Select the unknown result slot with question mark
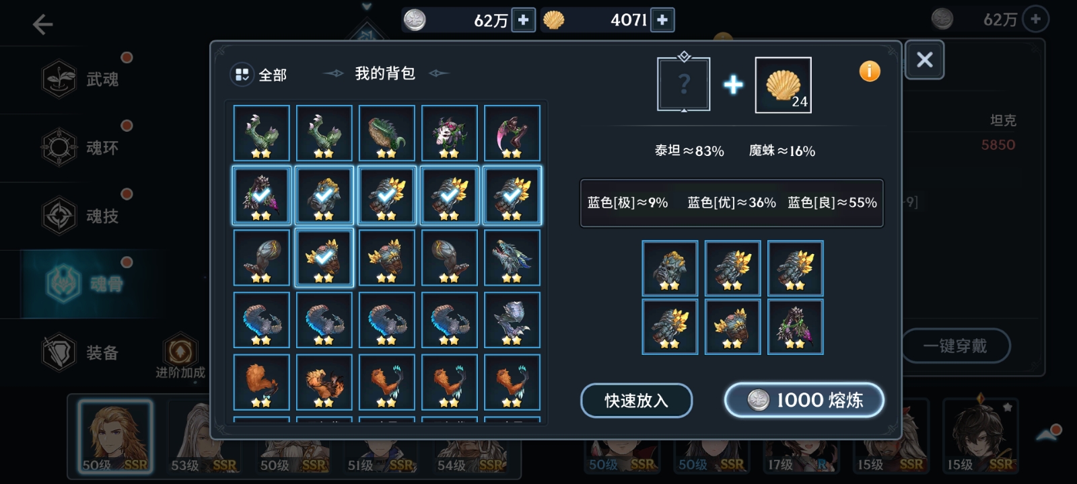The height and width of the screenshot is (484, 1077). [x=684, y=84]
